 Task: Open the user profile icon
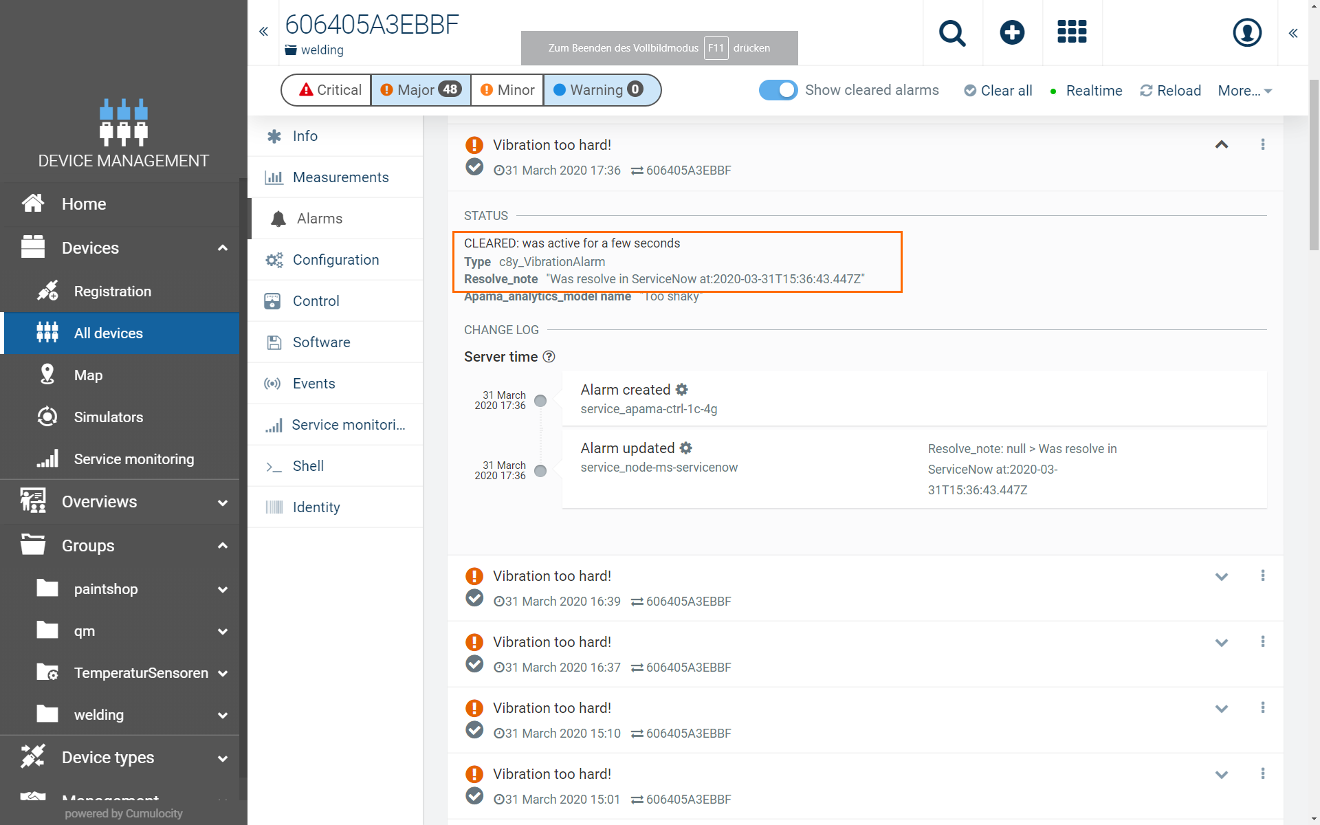[1247, 32]
